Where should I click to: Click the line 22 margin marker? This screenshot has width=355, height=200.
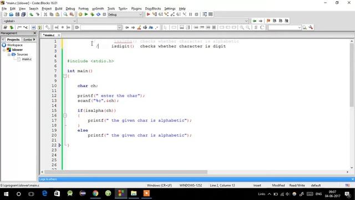coord(60,145)
